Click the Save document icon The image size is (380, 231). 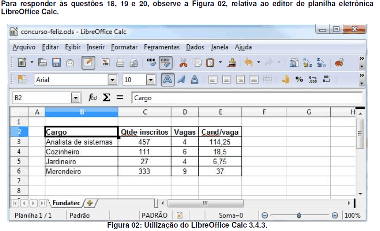[x=56, y=63]
